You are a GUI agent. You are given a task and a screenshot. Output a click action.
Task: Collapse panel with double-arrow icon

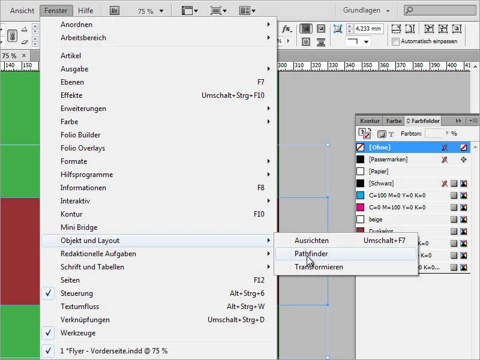[458, 121]
